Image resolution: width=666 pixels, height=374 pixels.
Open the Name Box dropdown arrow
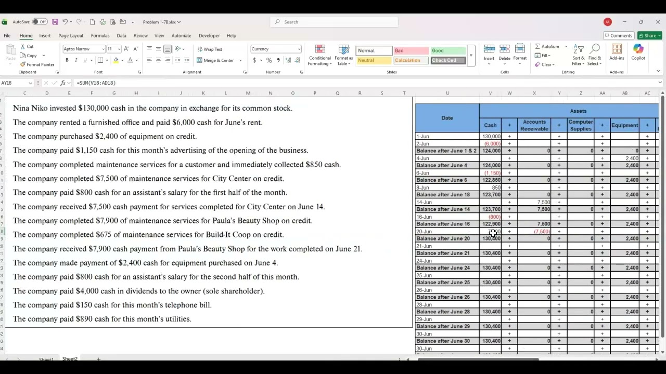[x=30, y=83]
